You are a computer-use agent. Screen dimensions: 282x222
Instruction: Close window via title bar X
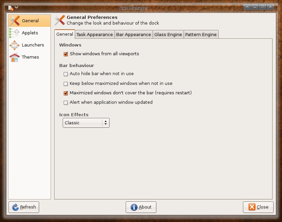270,7
